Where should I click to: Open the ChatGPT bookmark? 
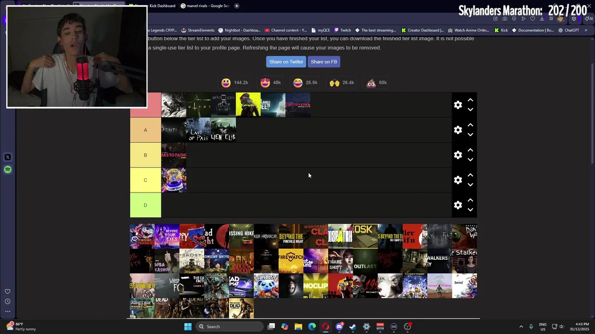569,30
